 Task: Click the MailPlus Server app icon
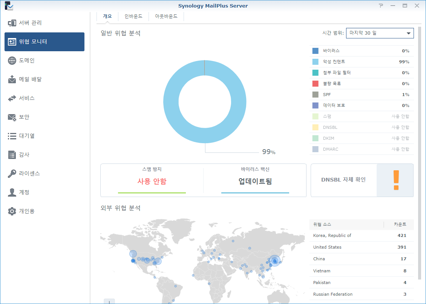[x=9, y=6]
